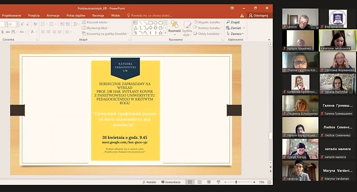
Task: Open the font size dropdown
Action: 18,24
